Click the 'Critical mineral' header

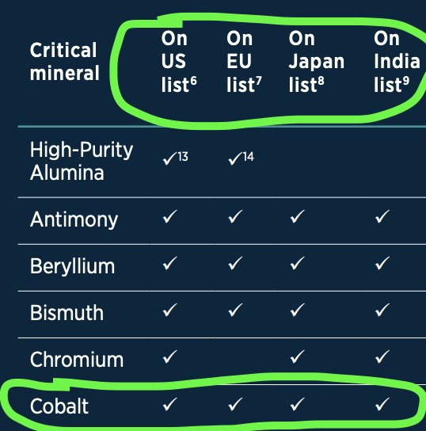click(x=65, y=62)
